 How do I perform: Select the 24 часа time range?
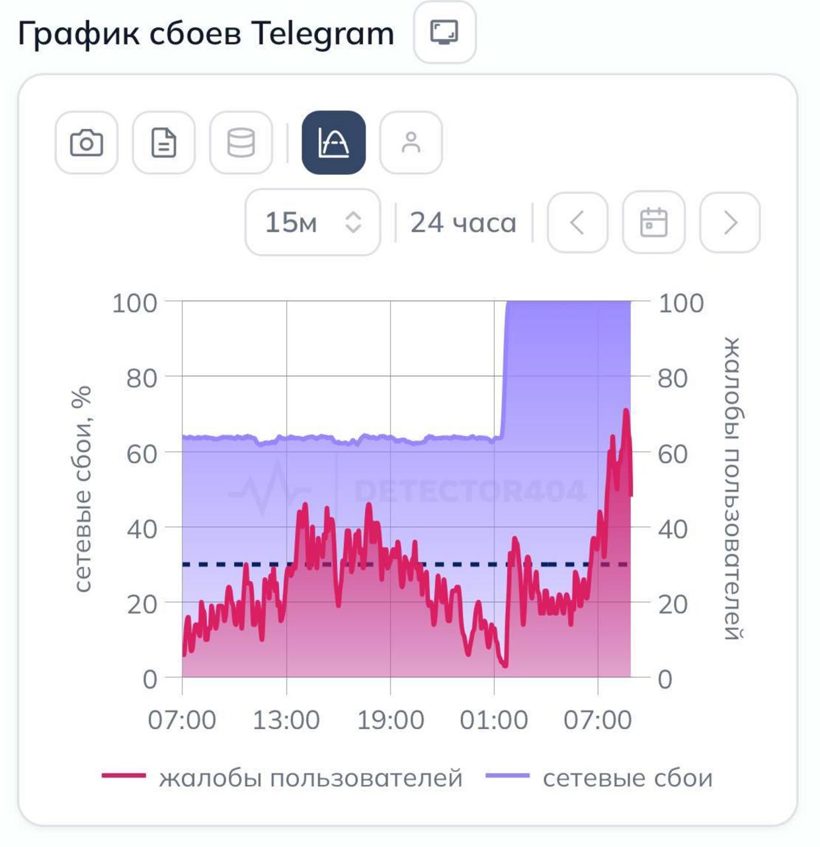(463, 223)
